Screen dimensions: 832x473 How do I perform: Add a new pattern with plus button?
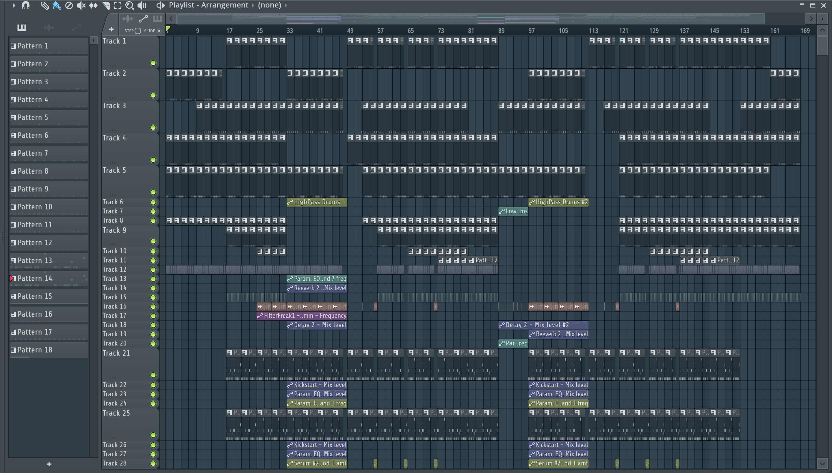(49, 464)
